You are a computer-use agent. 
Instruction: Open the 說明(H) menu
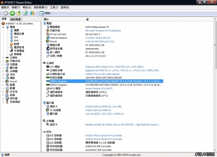pyautogui.click(x=65, y=7)
